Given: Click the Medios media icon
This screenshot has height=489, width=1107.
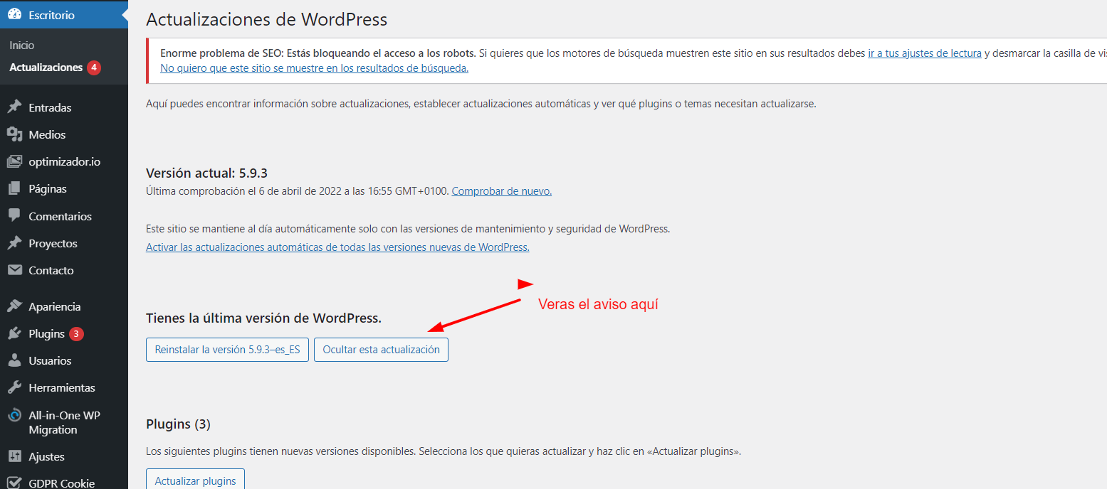Looking at the screenshot, I should (x=14, y=134).
